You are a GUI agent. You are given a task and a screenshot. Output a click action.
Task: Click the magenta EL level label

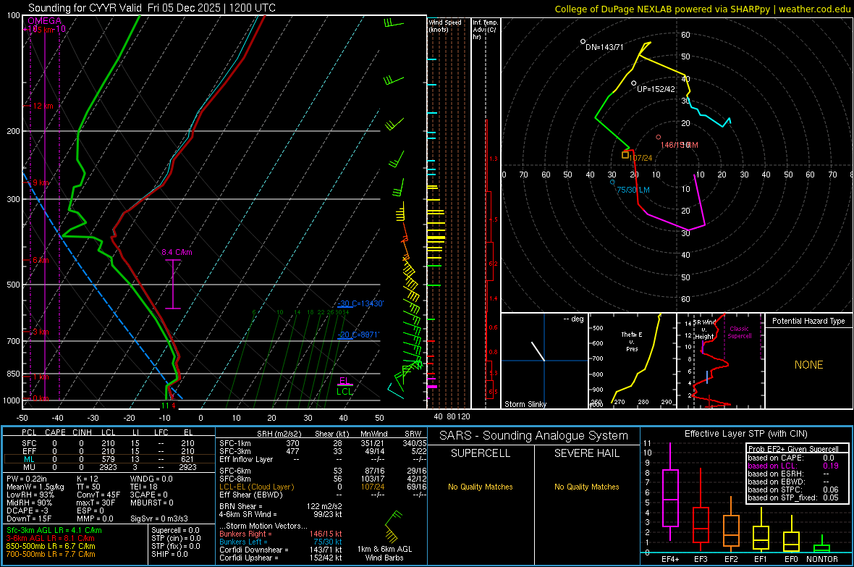344,381
